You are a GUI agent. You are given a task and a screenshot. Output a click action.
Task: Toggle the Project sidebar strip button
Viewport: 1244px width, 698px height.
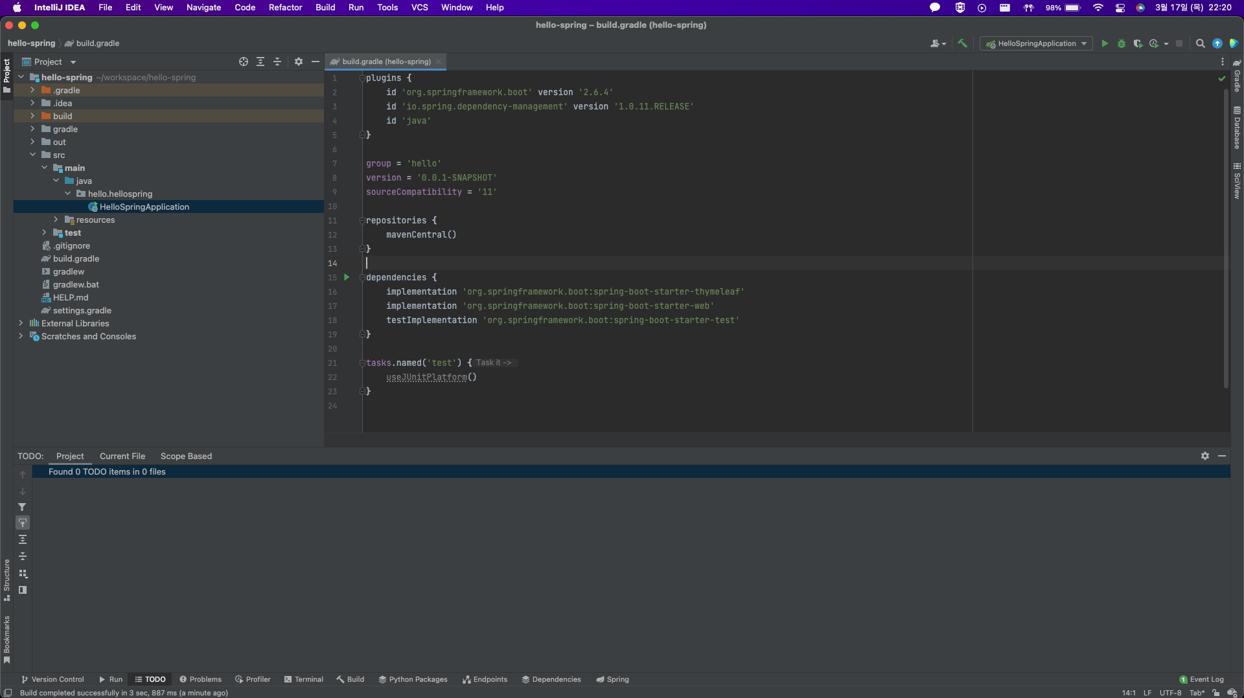[6, 75]
